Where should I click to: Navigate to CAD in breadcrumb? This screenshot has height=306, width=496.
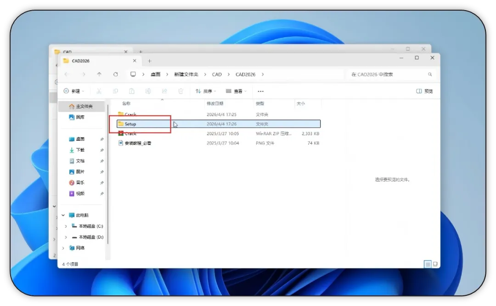217,74
